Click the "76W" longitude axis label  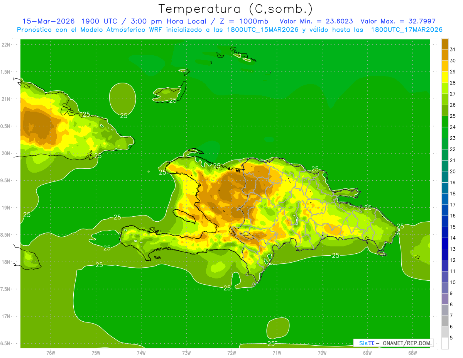click(51, 353)
